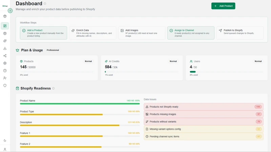Click the Normal badge on Products card
The height and width of the screenshot is (152, 271).
tap(88, 61)
